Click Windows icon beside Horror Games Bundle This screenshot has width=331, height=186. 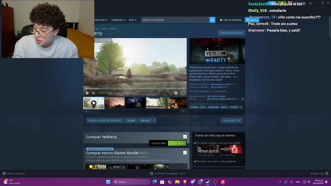click(x=185, y=153)
